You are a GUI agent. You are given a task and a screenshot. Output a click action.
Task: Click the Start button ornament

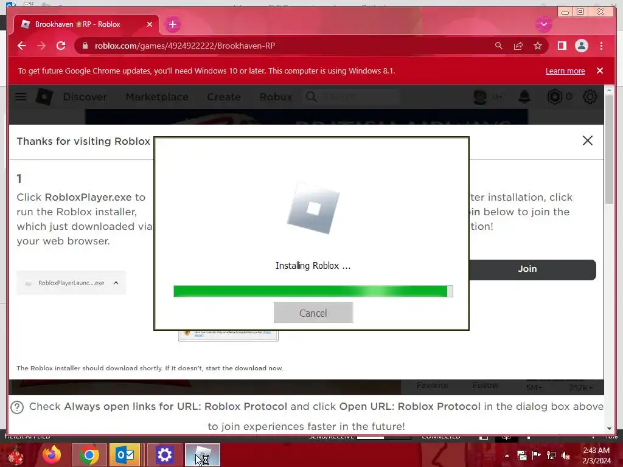[16, 456]
